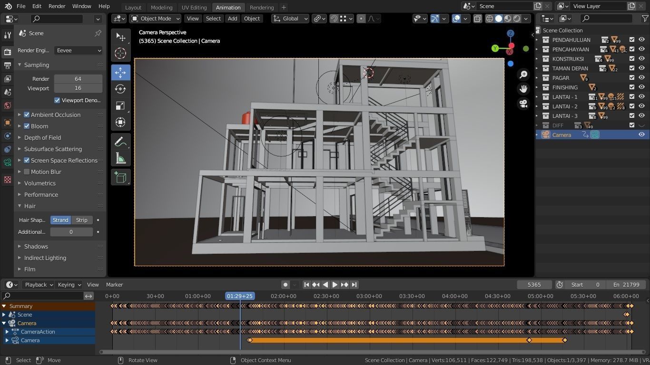Open the Render menu
Image resolution: width=650 pixels, height=365 pixels.
[x=57, y=6]
